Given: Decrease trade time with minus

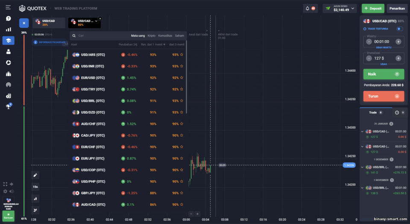Looking at the screenshot, I should pyautogui.click(x=369, y=41).
